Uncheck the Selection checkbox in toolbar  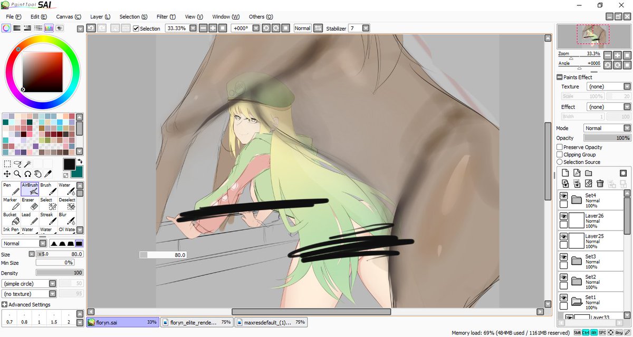point(136,28)
